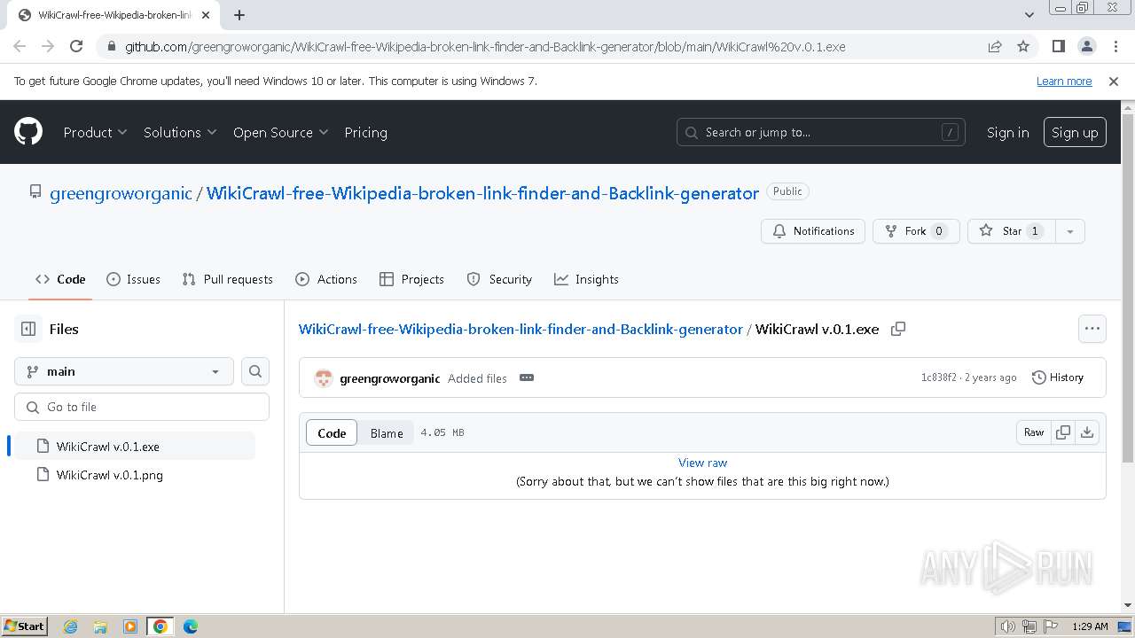The height and width of the screenshot is (638, 1135).
Task: Click the volume speaker tray icon
Action: coord(1008,626)
